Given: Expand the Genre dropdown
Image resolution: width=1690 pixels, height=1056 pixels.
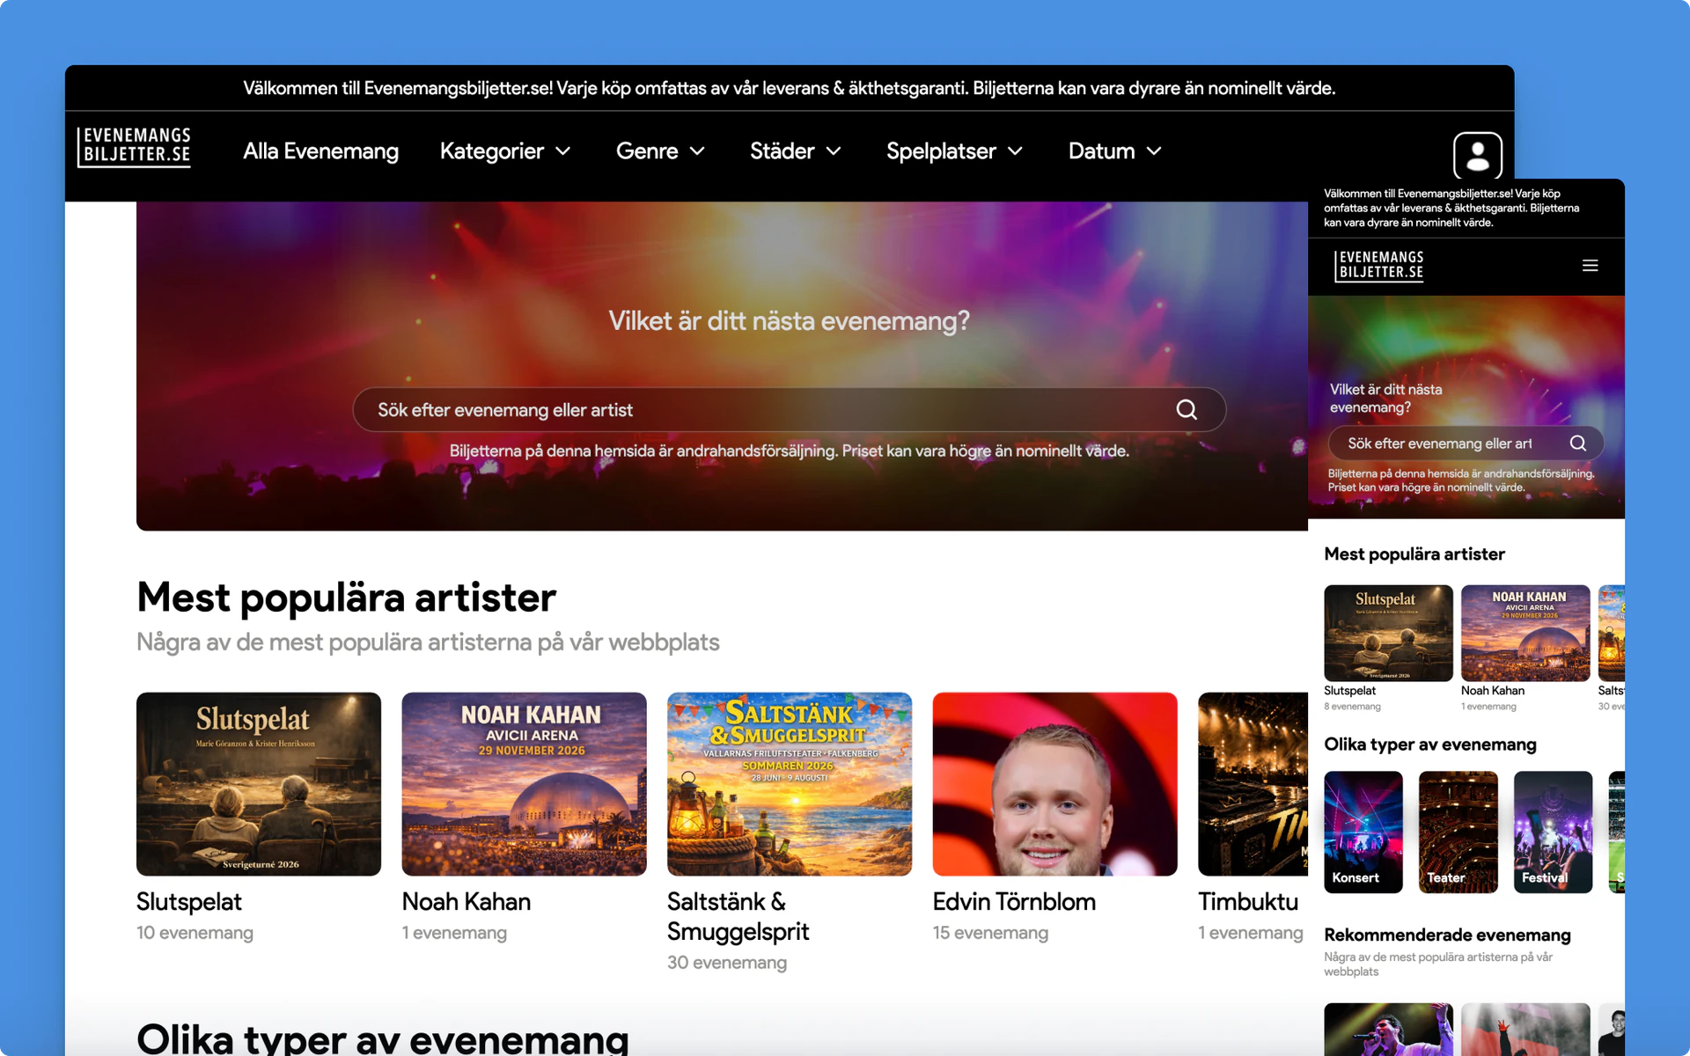Looking at the screenshot, I should point(660,151).
